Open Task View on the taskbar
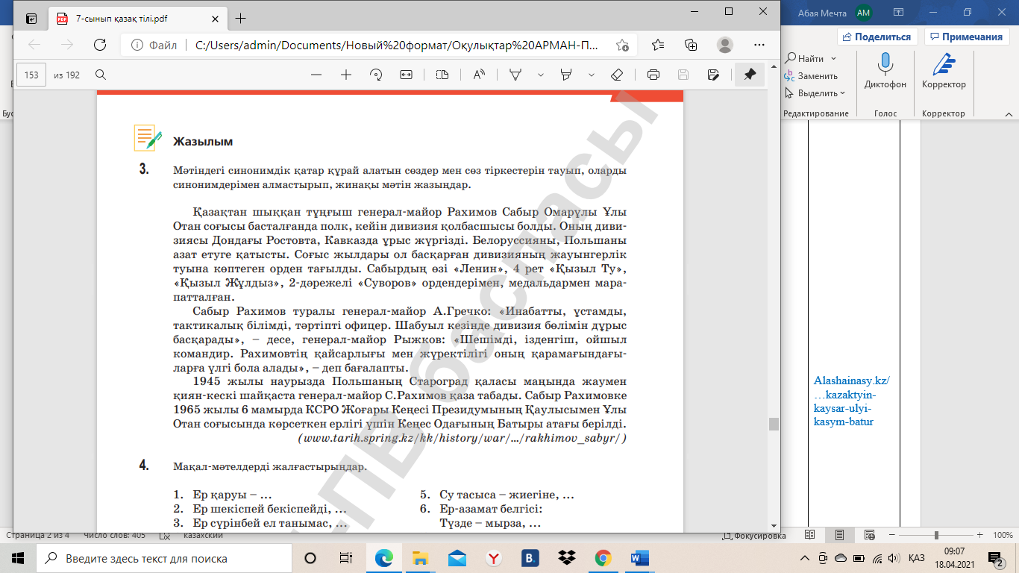Screen dimensions: 1019x573 point(346,558)
